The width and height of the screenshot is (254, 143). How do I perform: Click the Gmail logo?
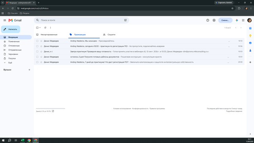(x=15, y=20)
